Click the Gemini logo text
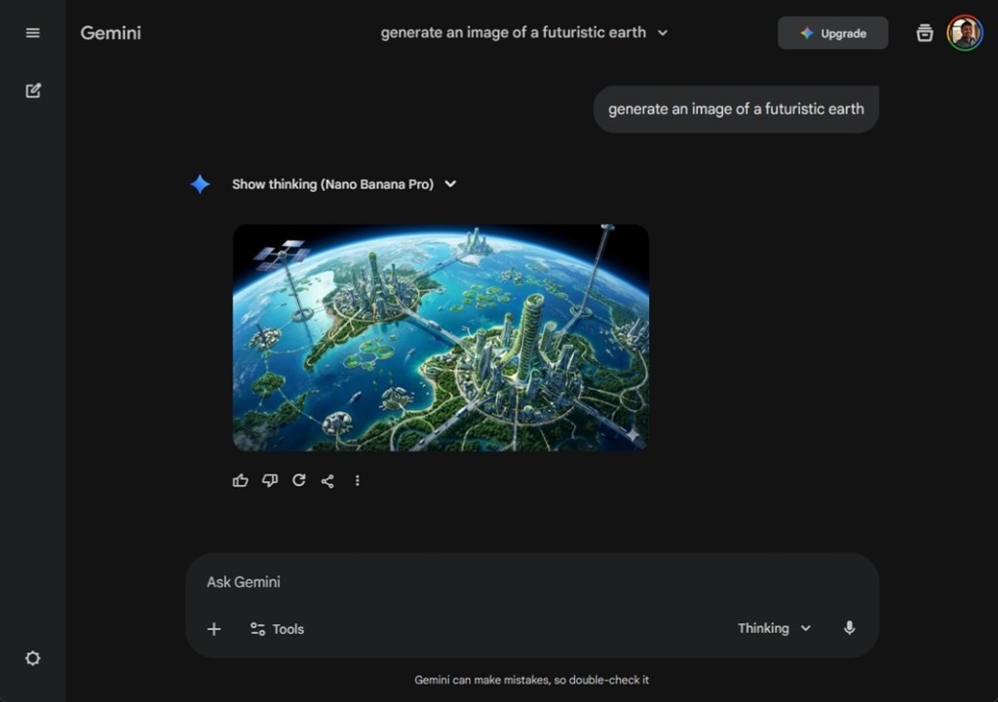The height and width of the screenshot is (702, 998). (x=110, y=33)
